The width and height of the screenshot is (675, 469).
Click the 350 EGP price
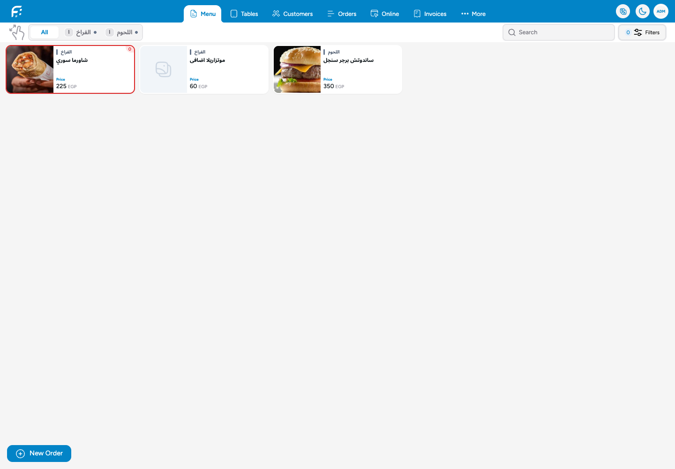tap(334, 86)
